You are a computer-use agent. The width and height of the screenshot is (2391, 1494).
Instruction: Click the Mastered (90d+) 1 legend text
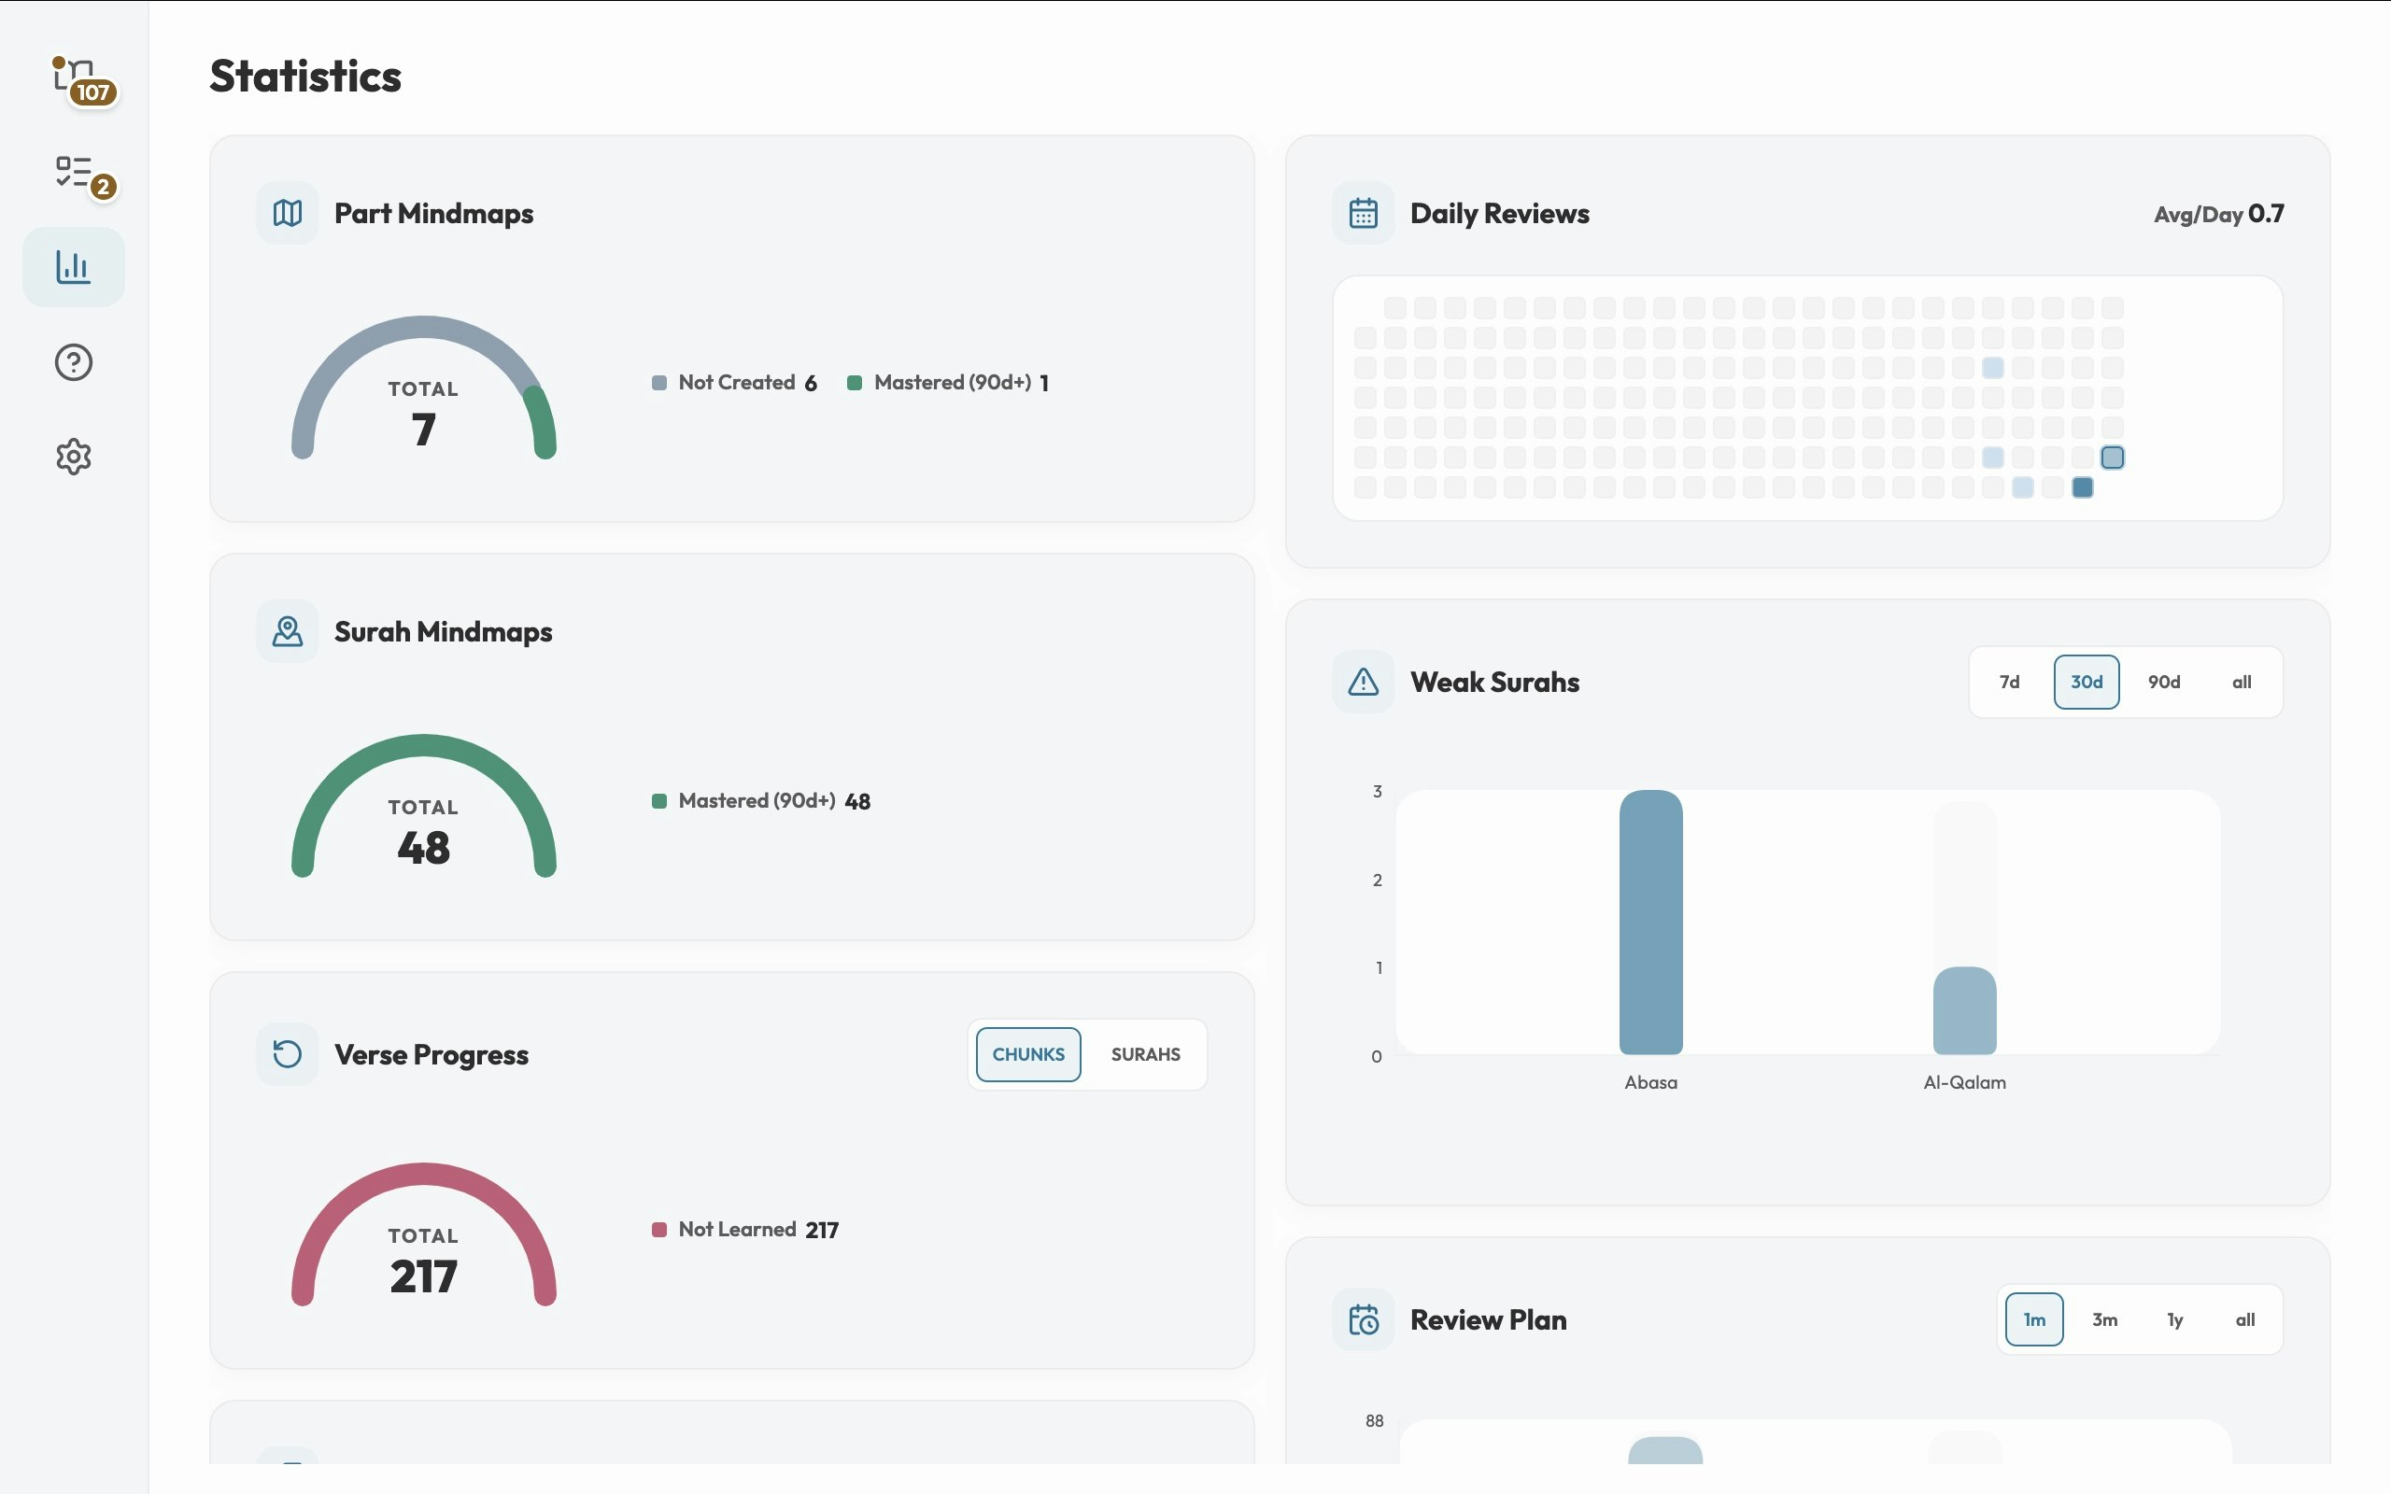tap(961, 384)
